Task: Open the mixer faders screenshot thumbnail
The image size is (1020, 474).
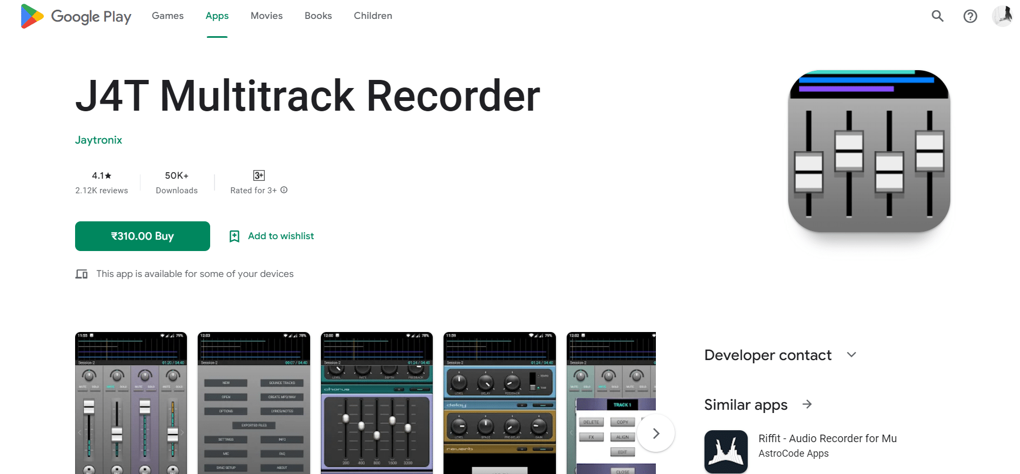Action: pyautogui.click(x=131, y=403)
